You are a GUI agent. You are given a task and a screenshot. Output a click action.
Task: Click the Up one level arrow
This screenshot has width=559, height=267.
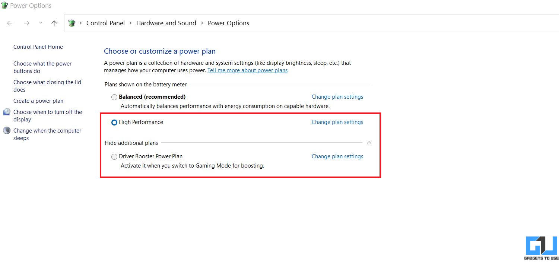tap(54, 23)
